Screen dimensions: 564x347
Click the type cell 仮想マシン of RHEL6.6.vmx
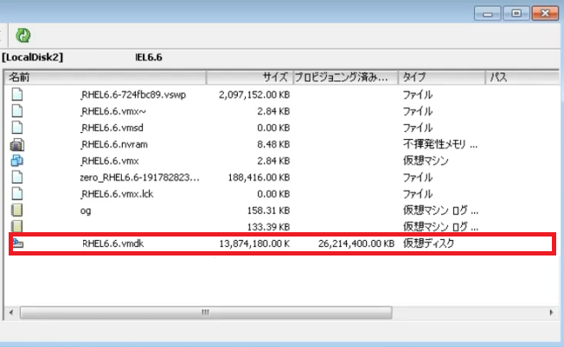[x=426, y=161]
